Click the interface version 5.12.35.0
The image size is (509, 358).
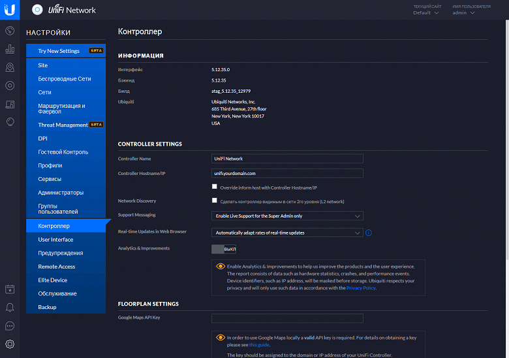point(221,69)
